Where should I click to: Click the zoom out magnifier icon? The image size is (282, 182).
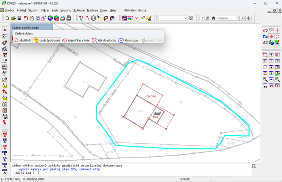(x=265, y=80)
